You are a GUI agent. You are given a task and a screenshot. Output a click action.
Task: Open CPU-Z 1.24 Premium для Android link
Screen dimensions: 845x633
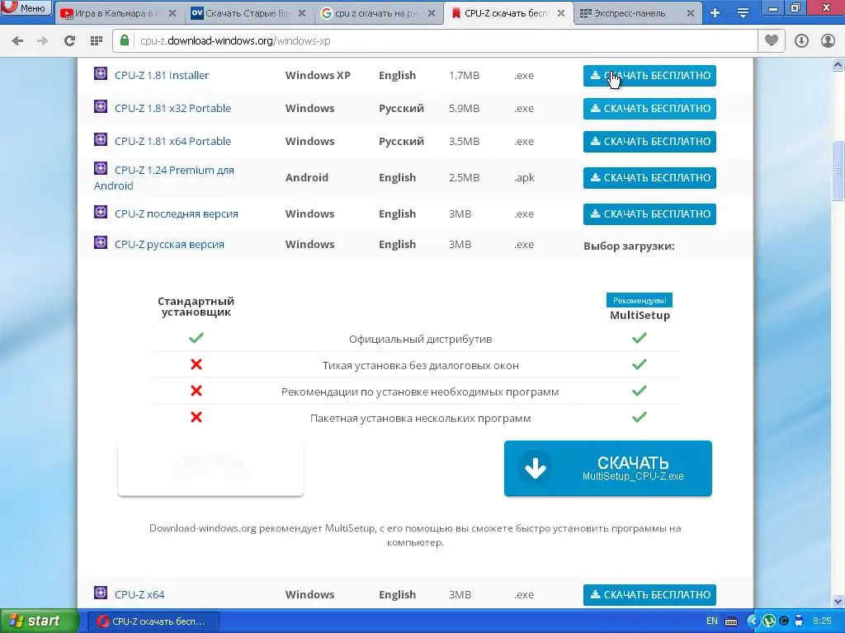[x=164, y=178]
